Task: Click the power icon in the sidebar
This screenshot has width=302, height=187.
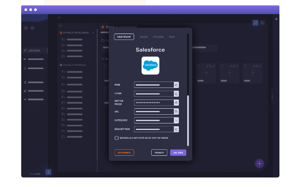Action: pos(33,28)
